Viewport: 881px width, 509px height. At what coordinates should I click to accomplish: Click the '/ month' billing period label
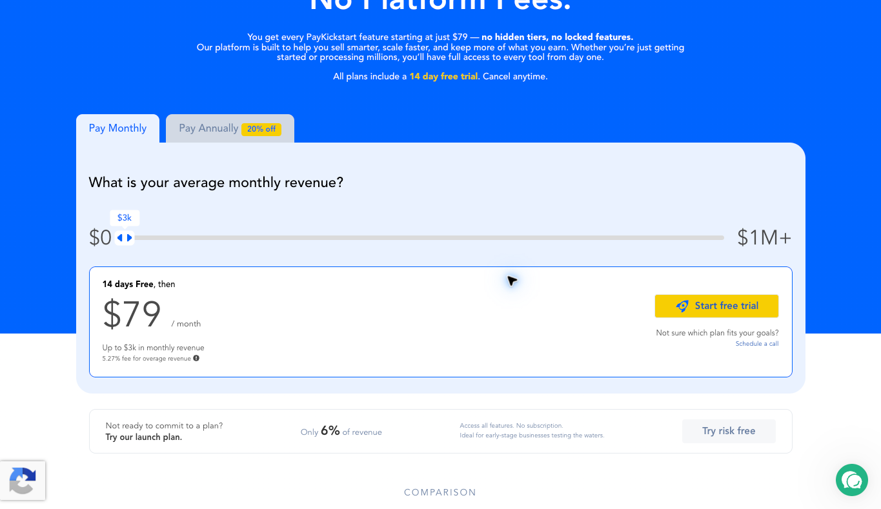tap(186, 324)
